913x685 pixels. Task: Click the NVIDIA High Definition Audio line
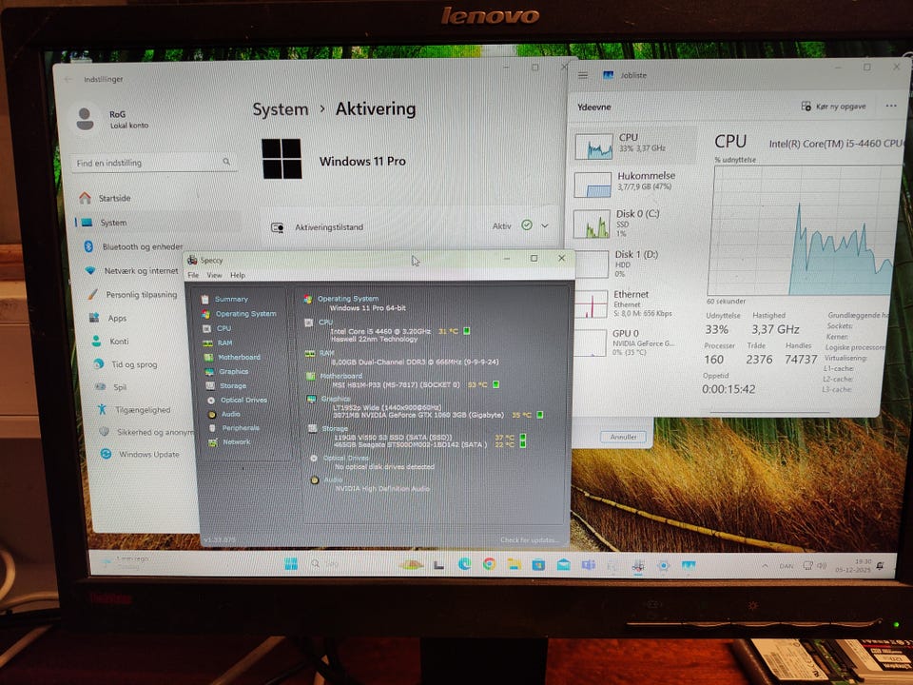coord(382,488)
